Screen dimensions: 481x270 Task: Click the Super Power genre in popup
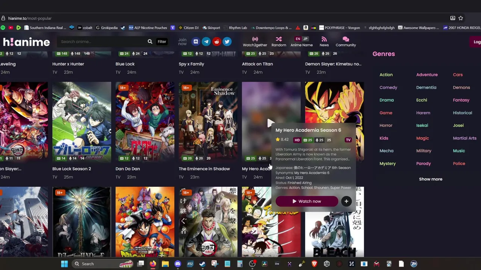pyautogui.click(x=340, y=187)
